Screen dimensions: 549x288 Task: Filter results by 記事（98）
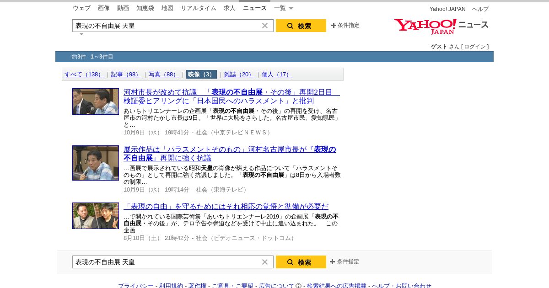[126, 75]
